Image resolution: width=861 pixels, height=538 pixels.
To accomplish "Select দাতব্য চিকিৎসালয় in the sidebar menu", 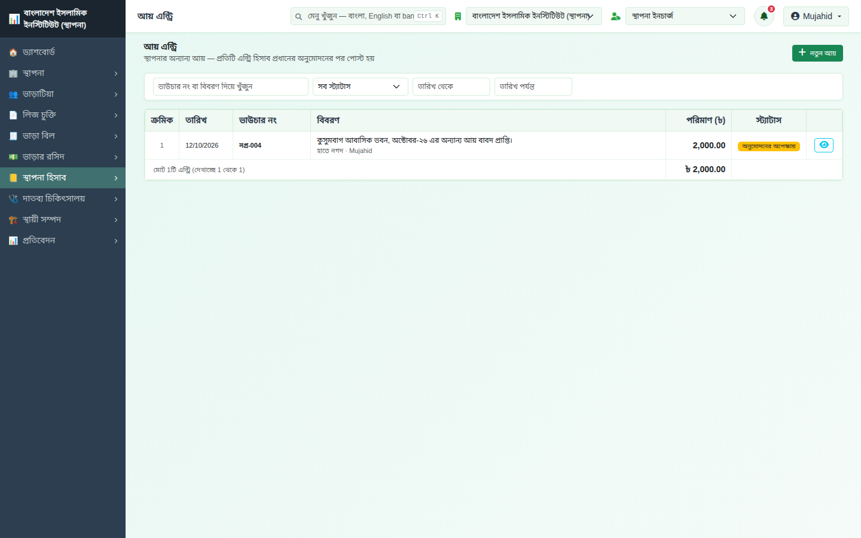I will [x=63, y=199].
